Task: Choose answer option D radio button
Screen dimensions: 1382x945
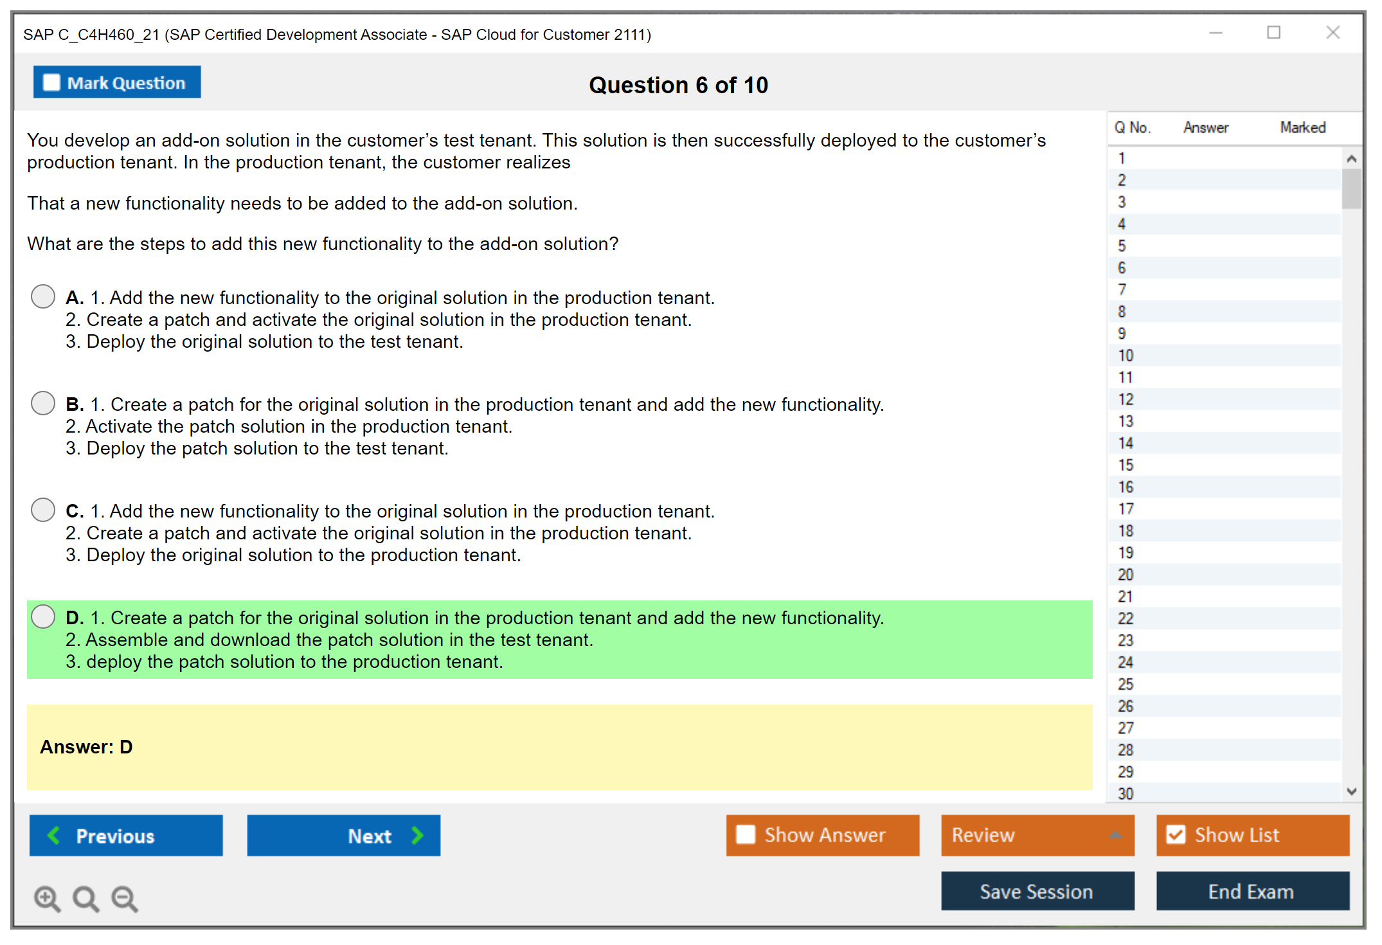Action: (x=43, y=616)
